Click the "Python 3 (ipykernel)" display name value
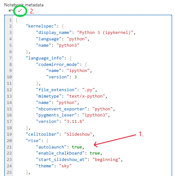 [105, 33]
